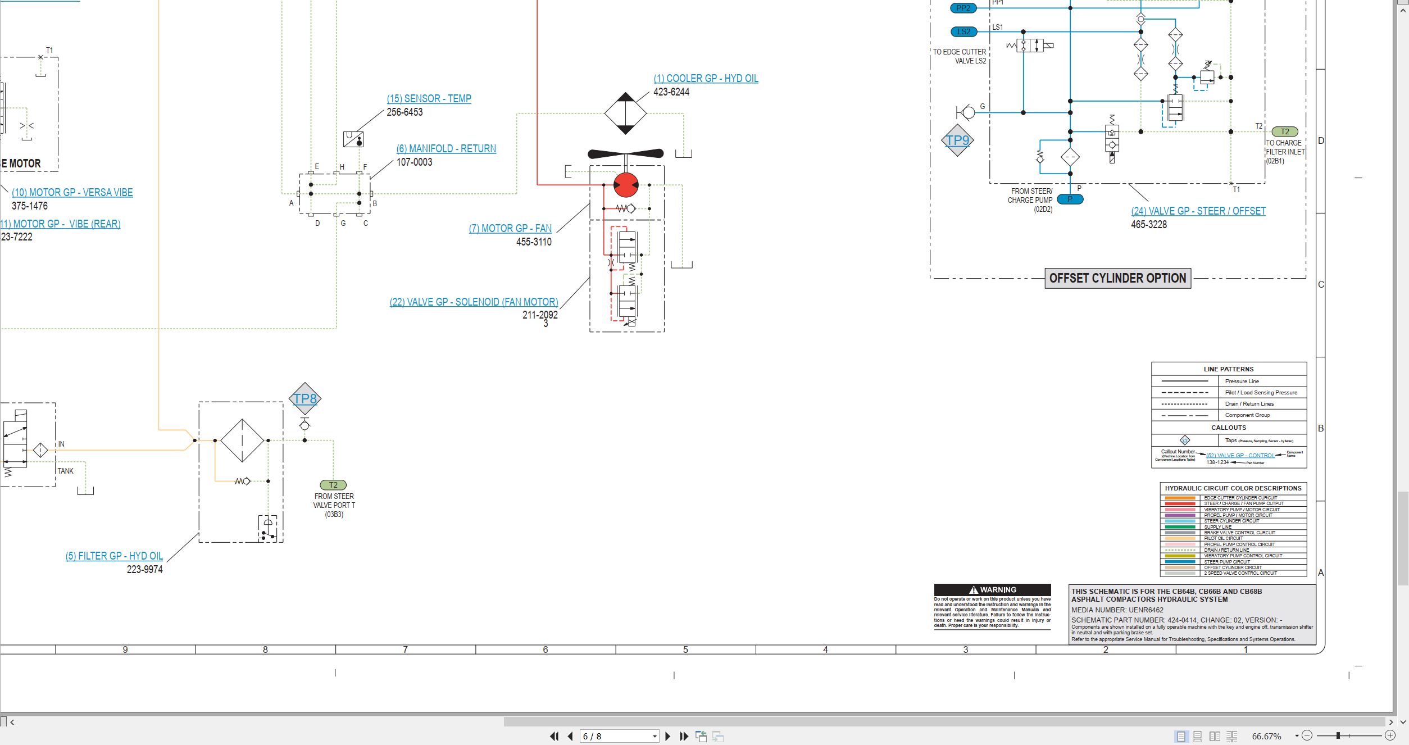The height and width of the screenshot is (745, 1409).
Task: Click the (52) VALVE GP - CONTROL legend example
Action: coord(1240,456)
